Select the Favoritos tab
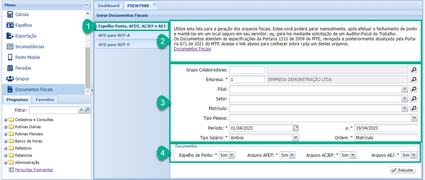The height and width of the screenshot is (180, 425). click(45, 100)
